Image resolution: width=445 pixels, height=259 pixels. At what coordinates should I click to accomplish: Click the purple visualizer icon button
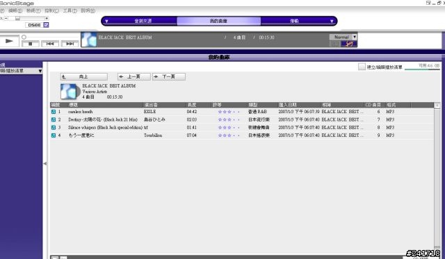(349, 44)
